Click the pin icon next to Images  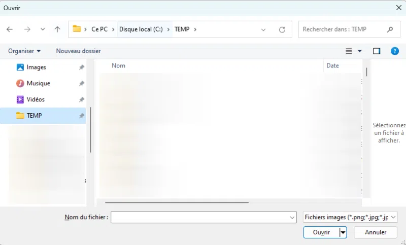click(82, 67)
